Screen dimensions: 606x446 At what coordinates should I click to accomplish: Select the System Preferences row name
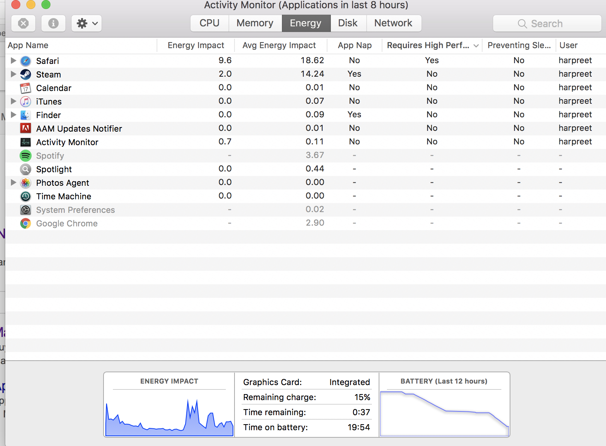coord(76,210)
